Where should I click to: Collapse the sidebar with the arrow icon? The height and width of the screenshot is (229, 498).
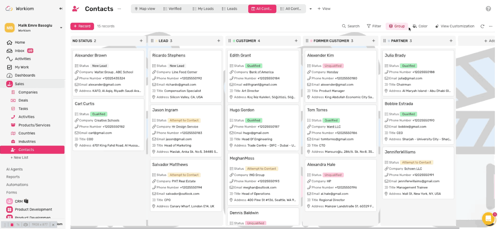click(61, 9)
